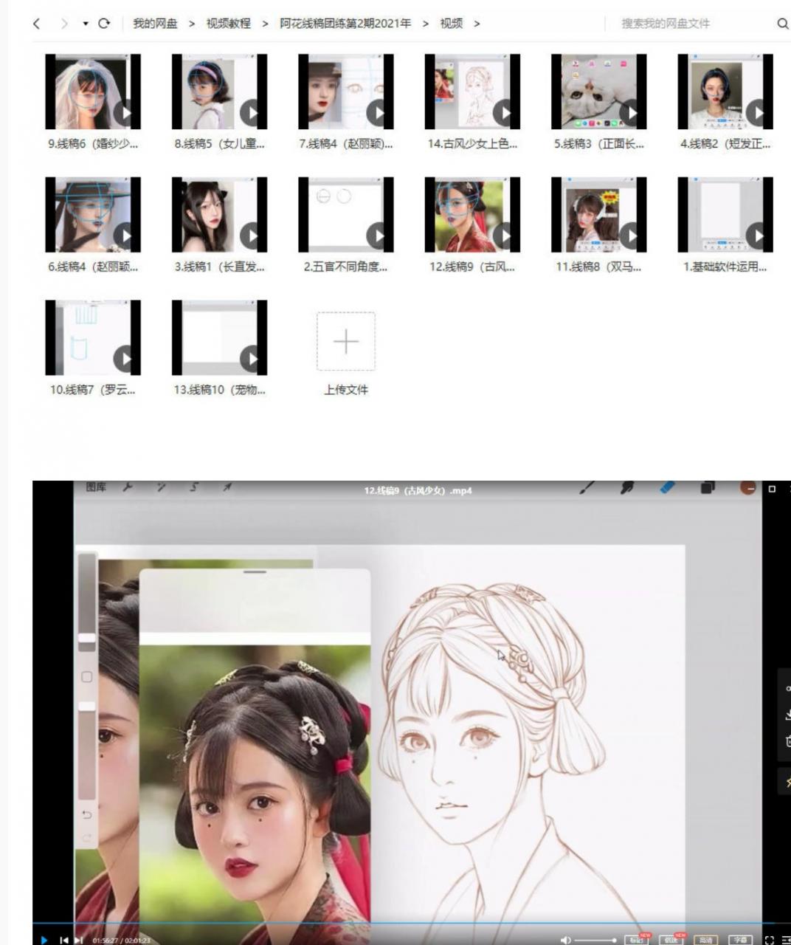The width and height of the screenshot is (791, 945).
Task: Open the 14.古风少女上色 video thumbnail
Action: [x=472, y=92]
